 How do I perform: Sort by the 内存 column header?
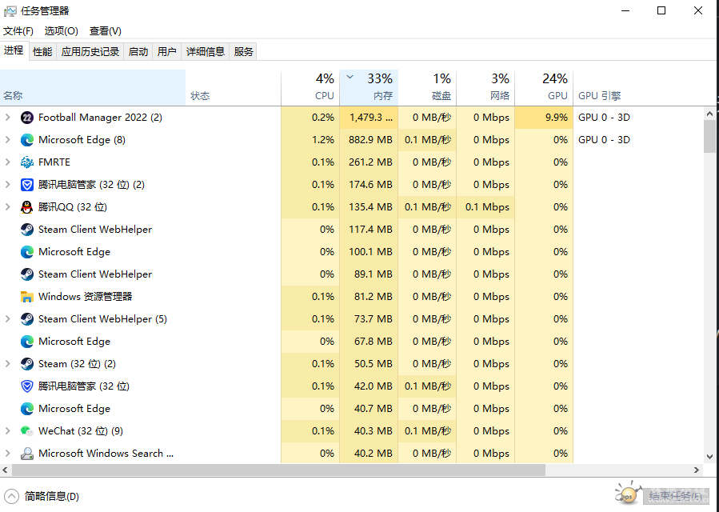pos(369,88)
